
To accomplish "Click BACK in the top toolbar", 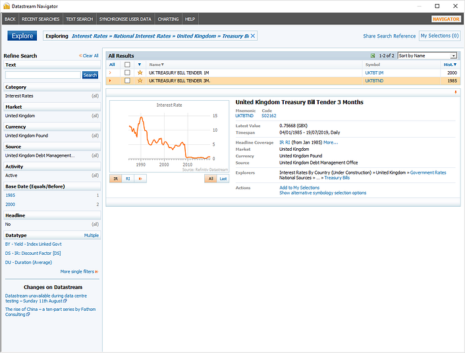I will pyautogui.click(x=10, y=19).
